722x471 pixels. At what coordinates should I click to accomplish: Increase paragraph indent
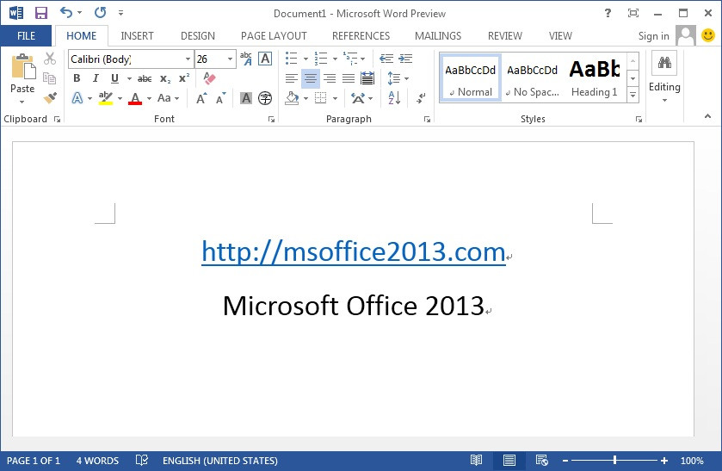click(405, 59)
